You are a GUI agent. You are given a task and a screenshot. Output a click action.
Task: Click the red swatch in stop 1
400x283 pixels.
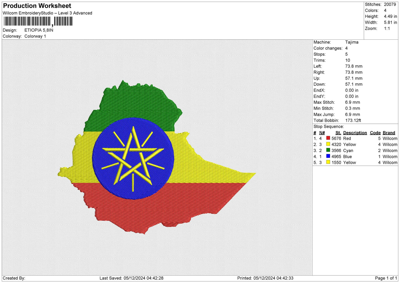[328, 138]
